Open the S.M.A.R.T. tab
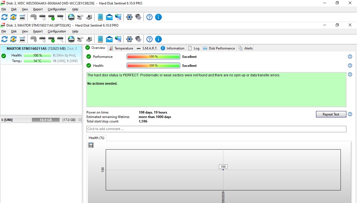This screenshot has width=357, height=203. 147,48
